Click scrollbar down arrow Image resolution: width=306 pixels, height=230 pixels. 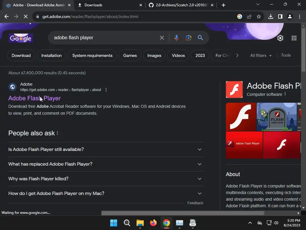click(303, 208)
